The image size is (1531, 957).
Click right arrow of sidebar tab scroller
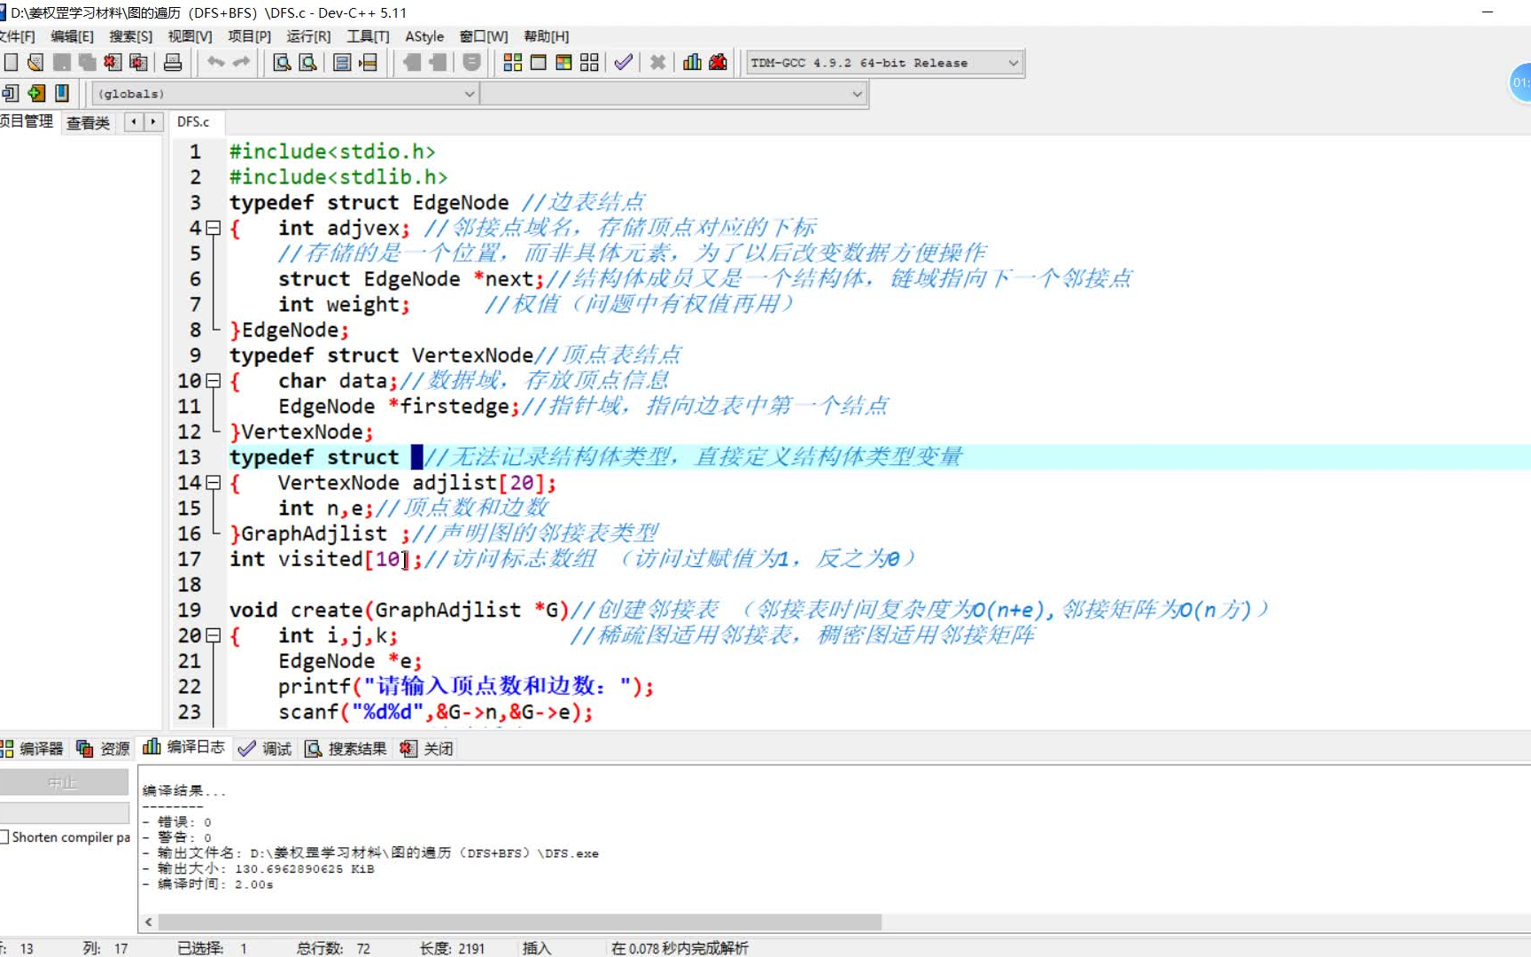153,121
